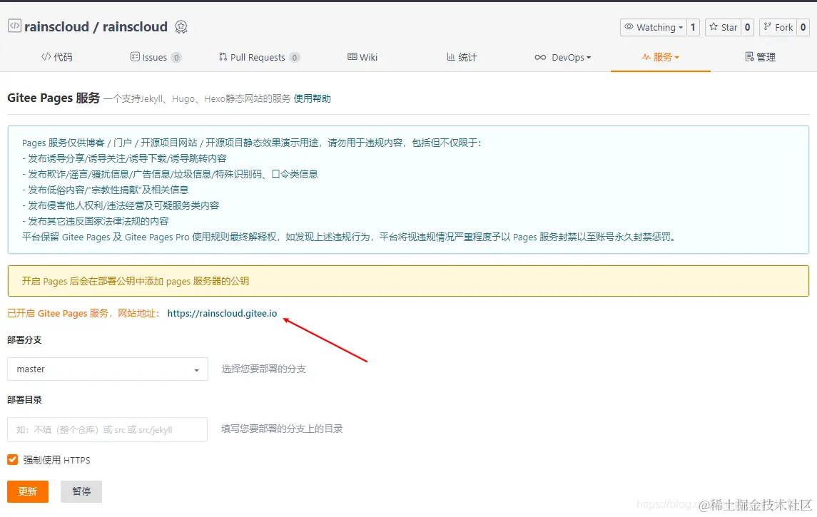
Task: Click the Watching count 1
Action: [x=693, y=27]
